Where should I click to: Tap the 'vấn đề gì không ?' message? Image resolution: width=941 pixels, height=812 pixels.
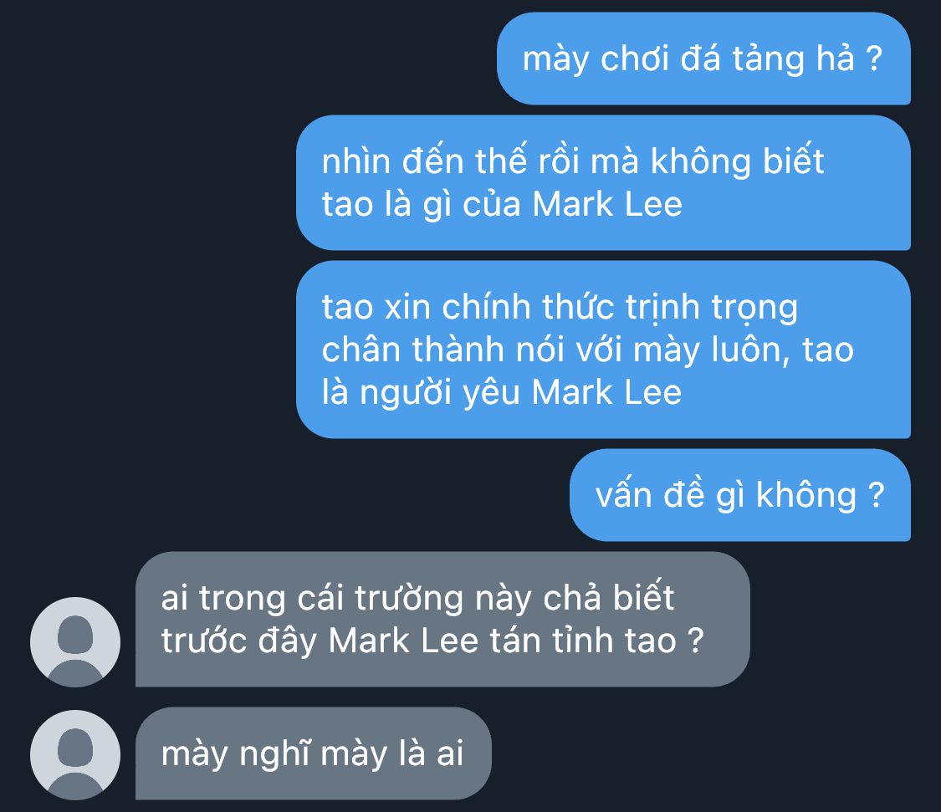[740, 495]
